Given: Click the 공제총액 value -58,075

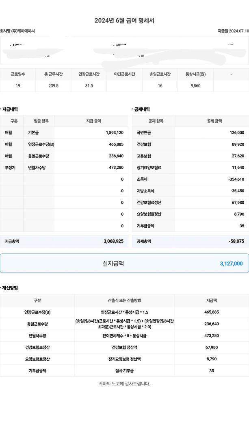Looking at the screenshot, I should pos(236,241).
